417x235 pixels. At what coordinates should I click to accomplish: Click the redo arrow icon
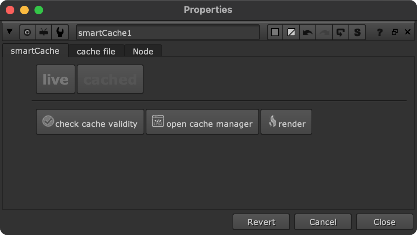click(x=324, y=32)
